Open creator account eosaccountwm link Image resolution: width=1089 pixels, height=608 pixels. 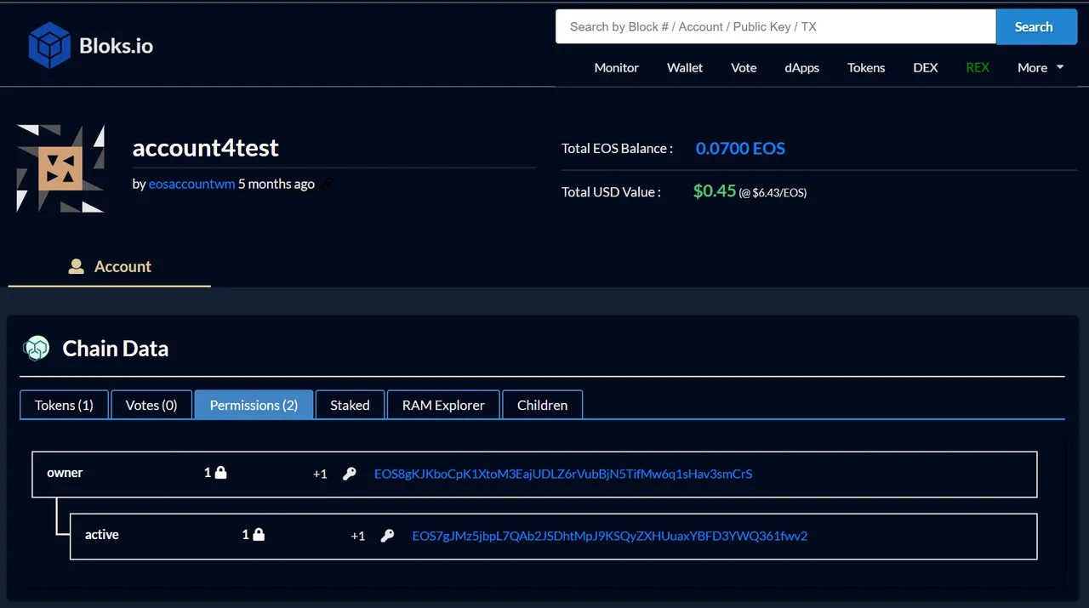point(191,184)
